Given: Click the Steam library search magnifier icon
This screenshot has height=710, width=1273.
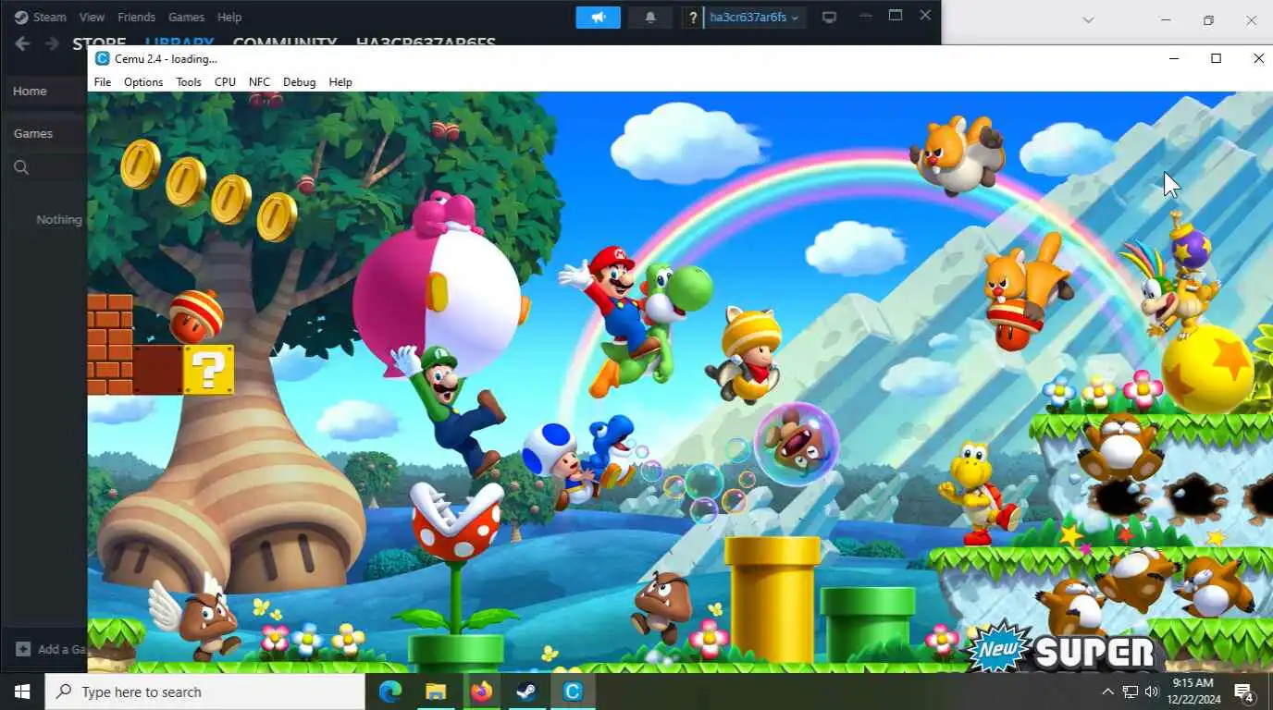Looking at the screenshot, I should (21, 167).
